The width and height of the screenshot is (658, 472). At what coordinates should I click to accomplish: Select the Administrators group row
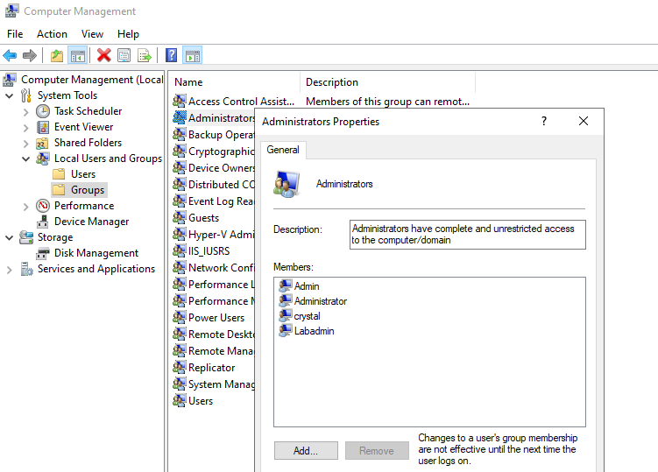[214, 118]
